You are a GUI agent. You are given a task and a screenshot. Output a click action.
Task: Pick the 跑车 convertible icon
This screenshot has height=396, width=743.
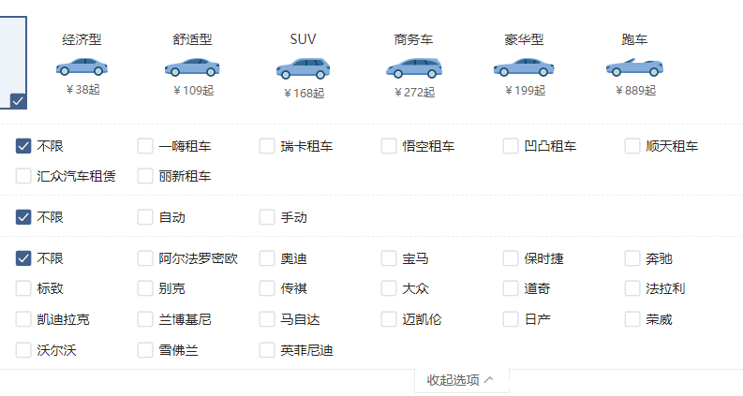pyautogui.click(x=634, y=67)
